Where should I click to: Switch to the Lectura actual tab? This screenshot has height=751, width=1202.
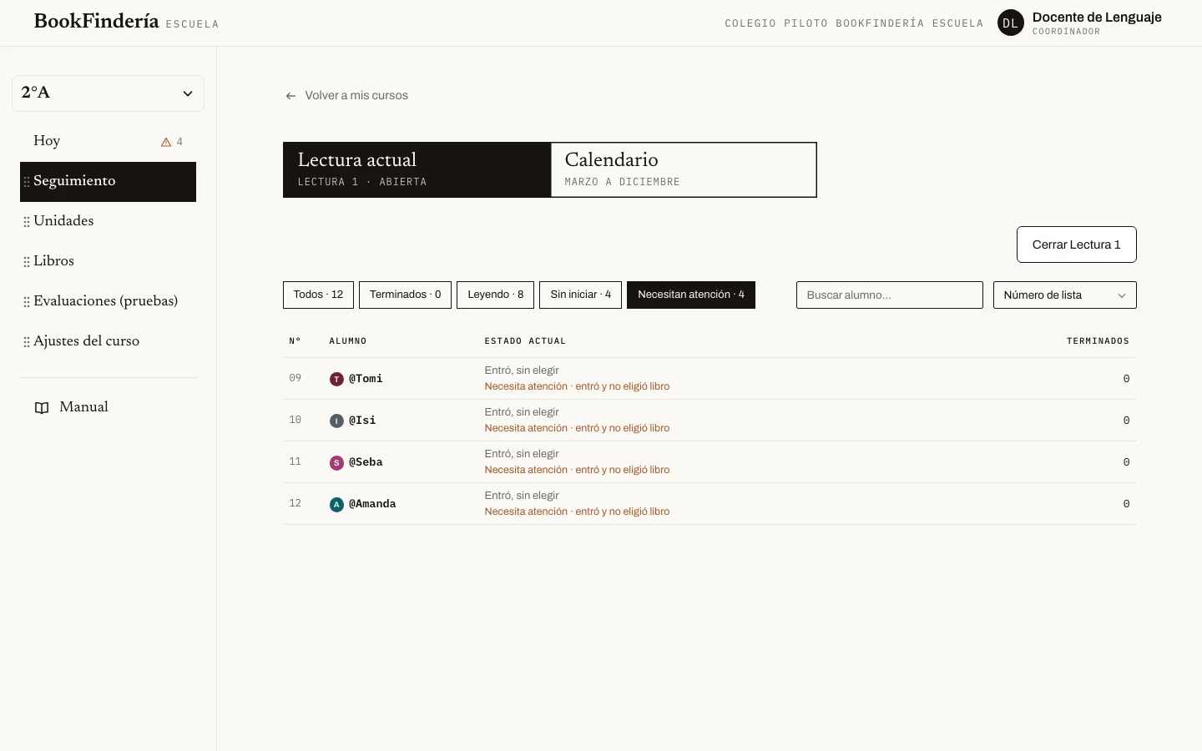coord(417,169)
